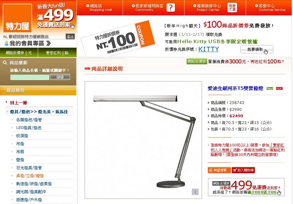Click the product keyword search field

[30, 77]
